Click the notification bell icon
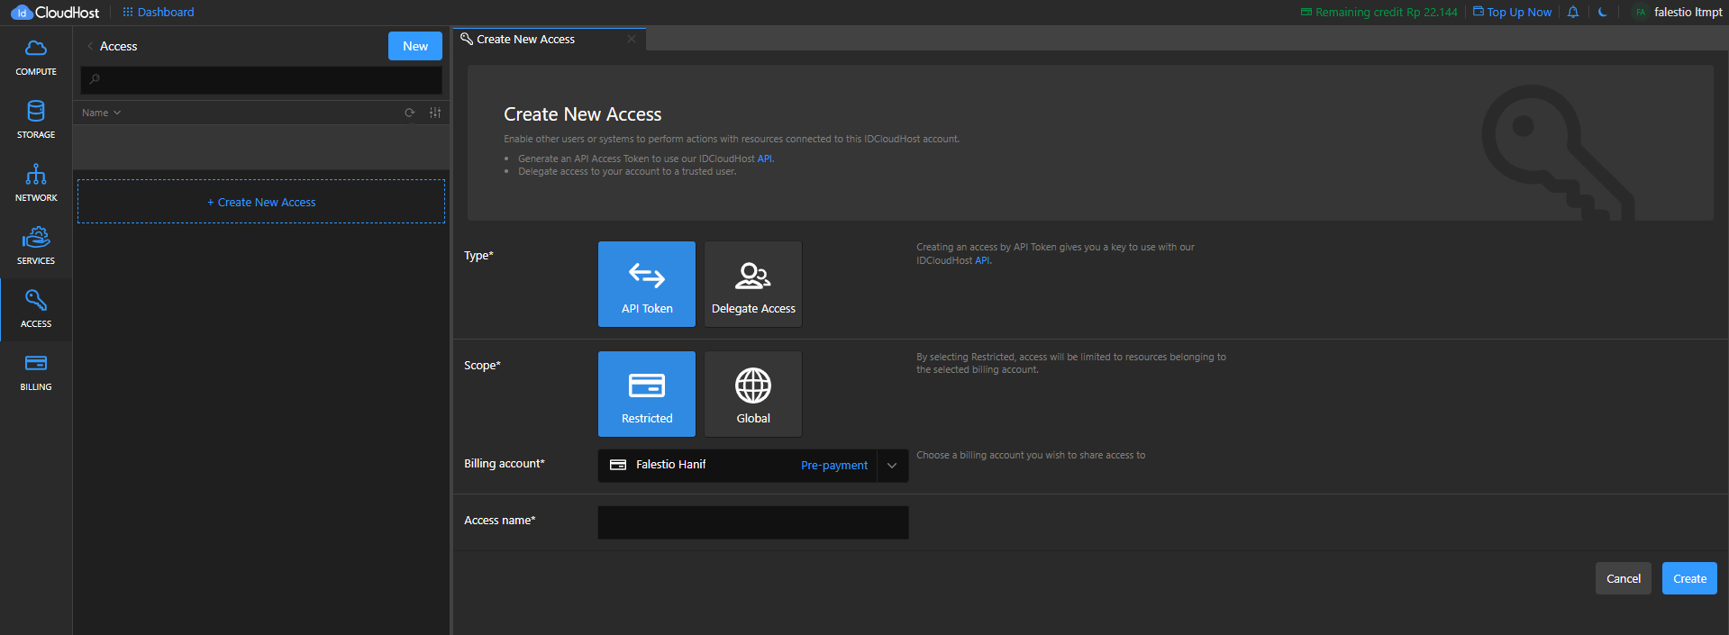This screenshot has height=635, width=1729. pos(1573,13)
